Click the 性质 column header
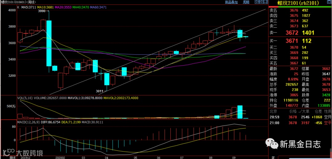The width and height of the screenshot is (332, 159). pos(328,111)
